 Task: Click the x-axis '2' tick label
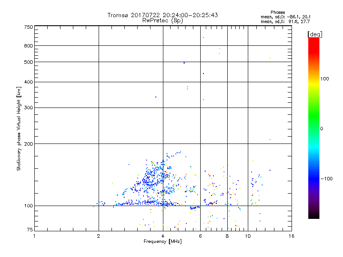(99, 236)
